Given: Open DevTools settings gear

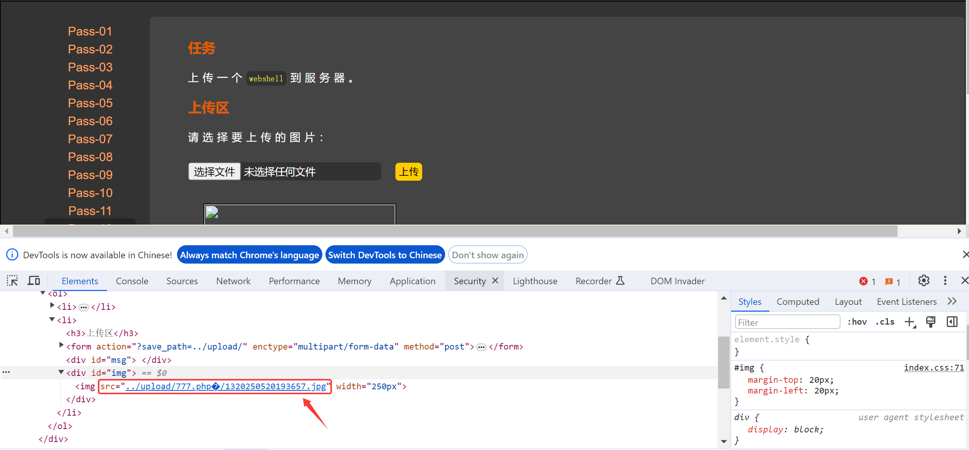Looking at the screenshot, I should point(923,281).
